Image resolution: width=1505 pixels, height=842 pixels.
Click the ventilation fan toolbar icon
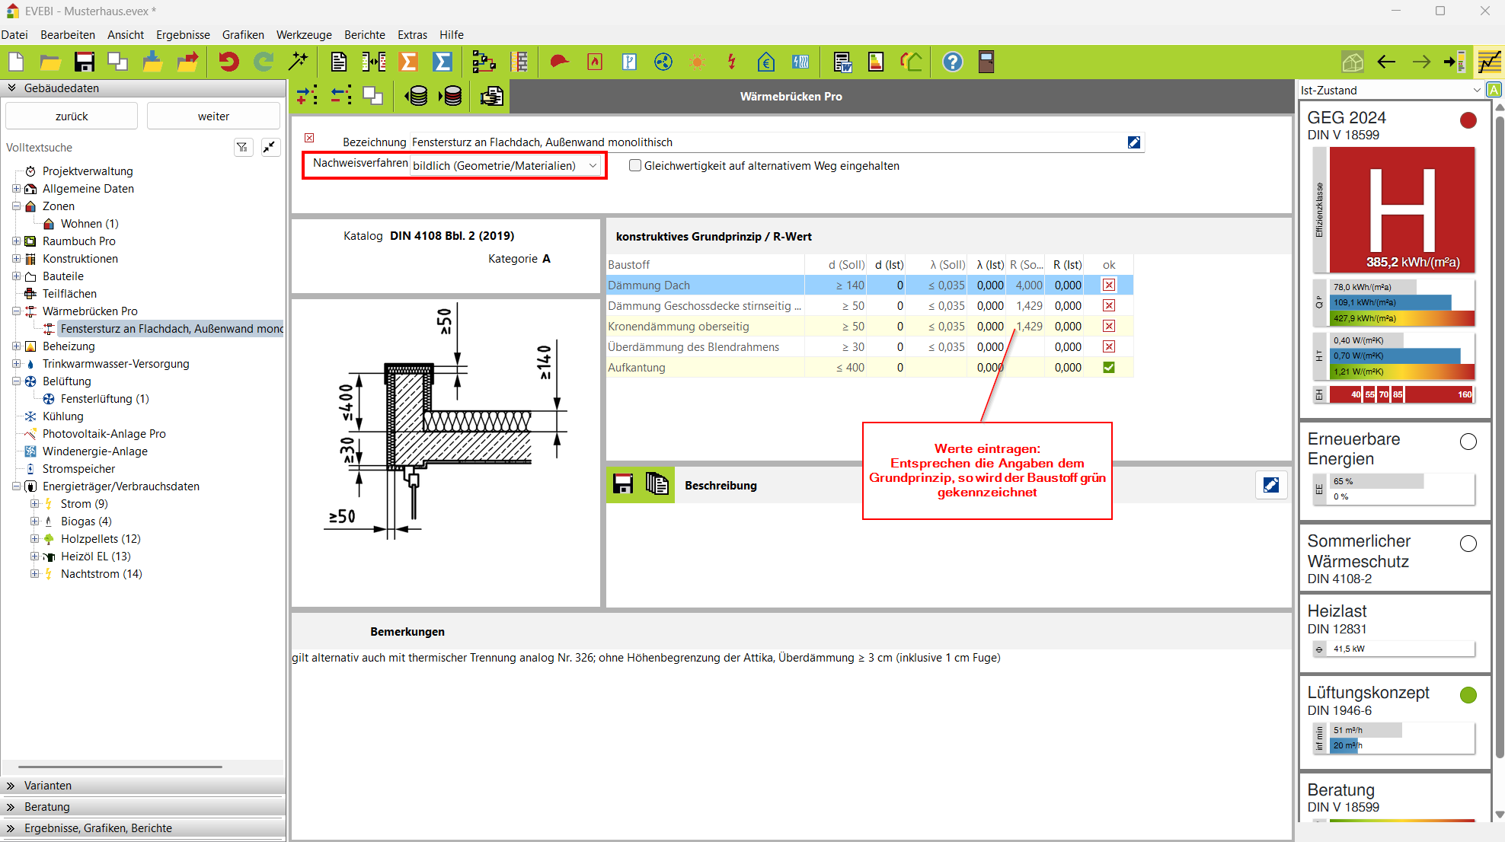663,62
